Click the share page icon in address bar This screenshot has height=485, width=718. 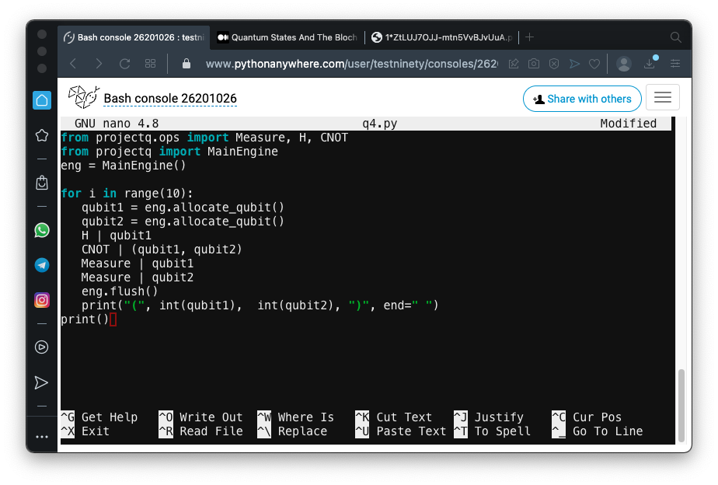pos(514,64)
